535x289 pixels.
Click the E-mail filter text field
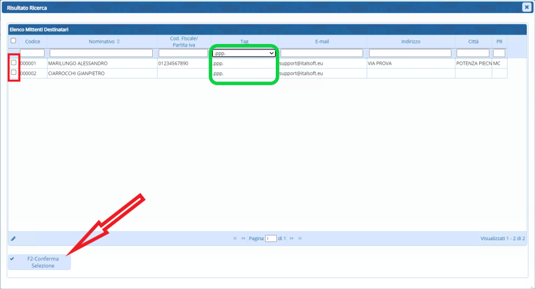click(322, 53)
